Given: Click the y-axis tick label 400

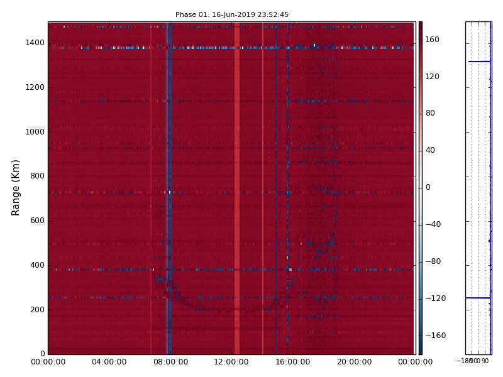Looking at the screenshot, I should tap(37, 265).
